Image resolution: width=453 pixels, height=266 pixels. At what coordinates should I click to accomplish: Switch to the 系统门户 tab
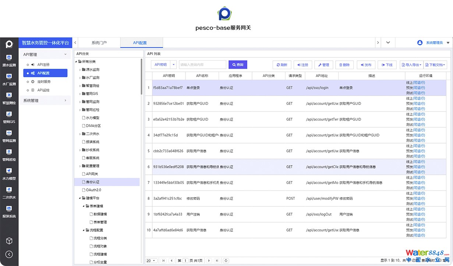click(99, 43)
